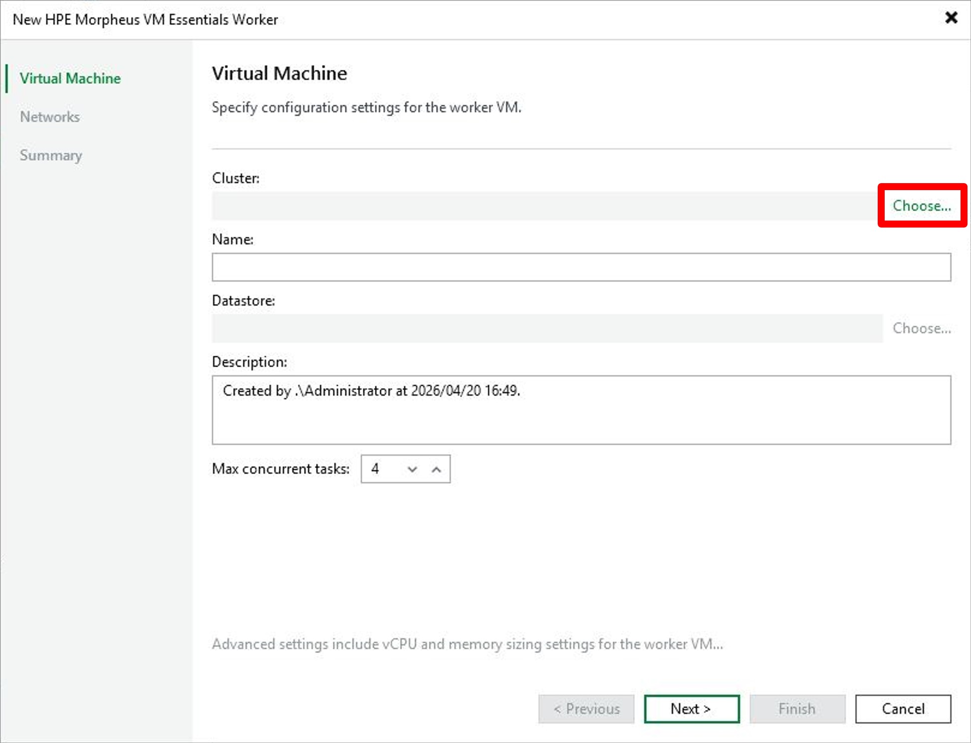The image size is (971, 743).
Task: Click the Cluster field
Action: pyautogui.click(x=547, y=206)
